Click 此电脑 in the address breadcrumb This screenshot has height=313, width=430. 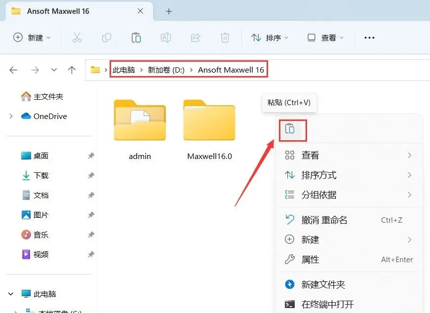[x=124, y=70]
